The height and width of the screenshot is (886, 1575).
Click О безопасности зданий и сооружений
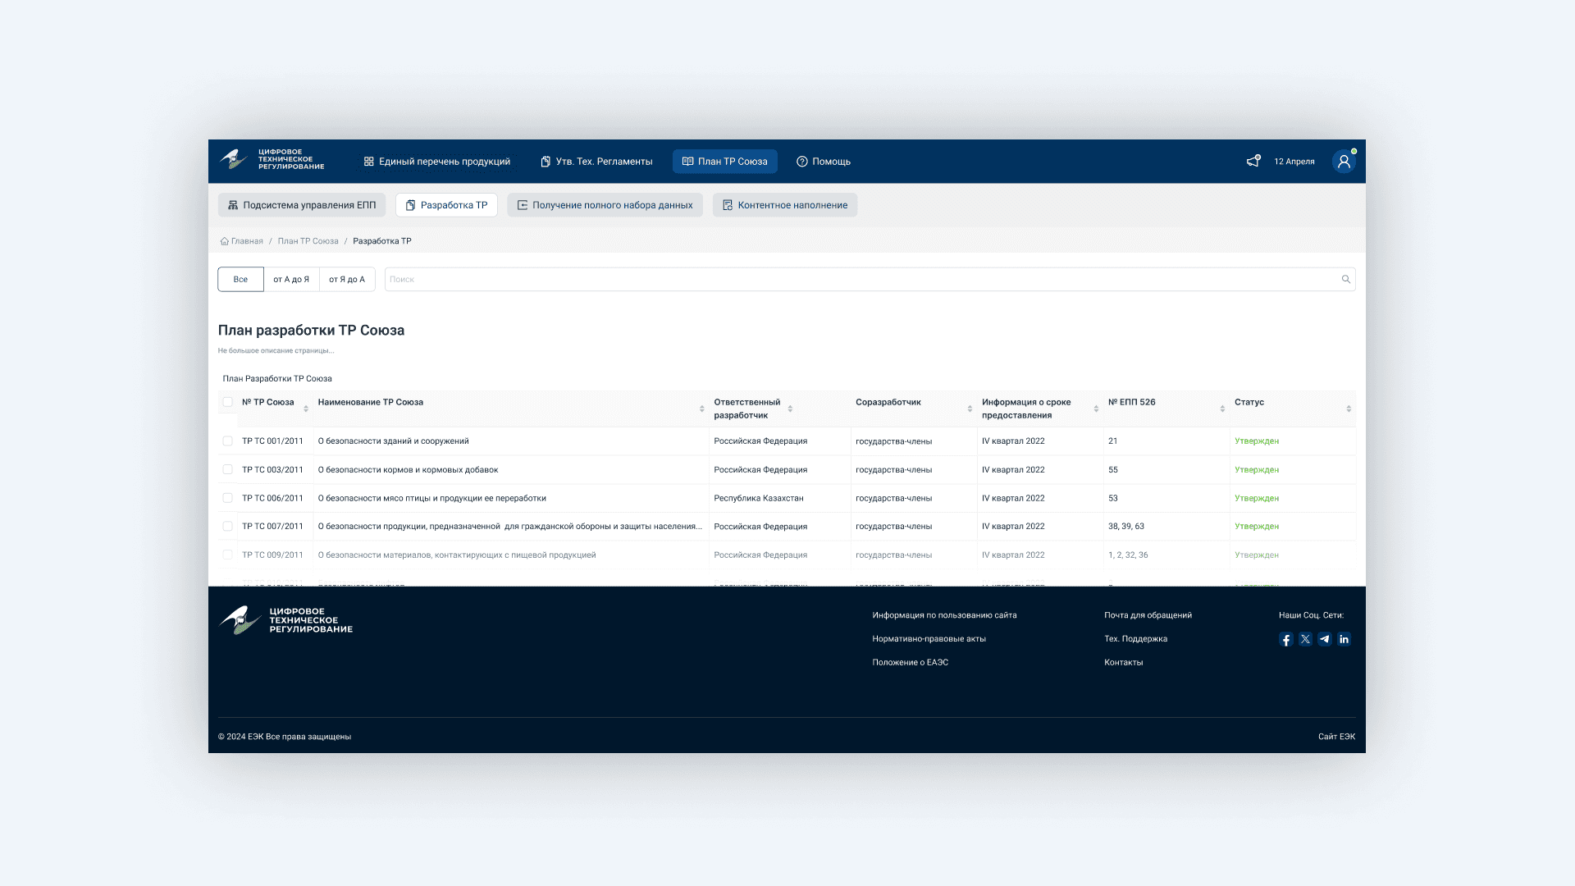pos(393,441)
